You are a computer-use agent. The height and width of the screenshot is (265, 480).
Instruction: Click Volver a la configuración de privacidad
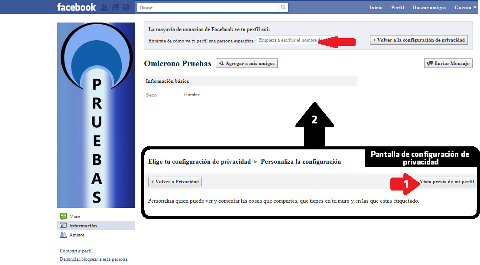418,40
